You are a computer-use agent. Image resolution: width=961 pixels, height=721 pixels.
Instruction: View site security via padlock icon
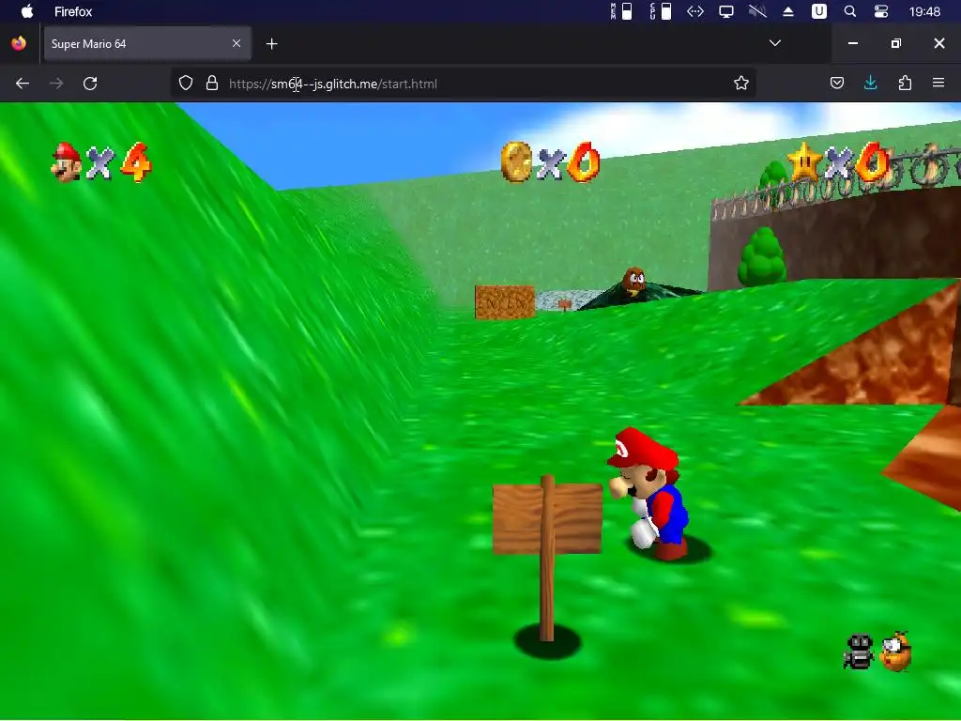212,84
